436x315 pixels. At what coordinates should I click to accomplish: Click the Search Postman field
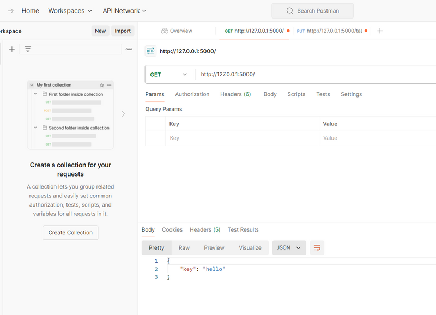(312, 11)
